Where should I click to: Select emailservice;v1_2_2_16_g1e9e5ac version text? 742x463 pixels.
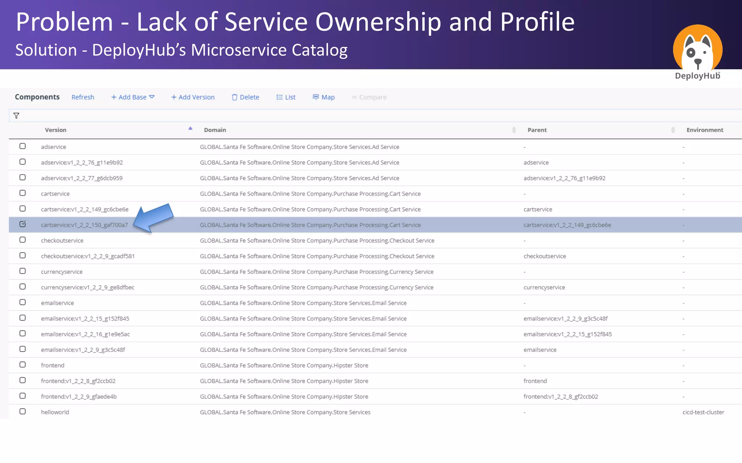[x=86, y=334]
